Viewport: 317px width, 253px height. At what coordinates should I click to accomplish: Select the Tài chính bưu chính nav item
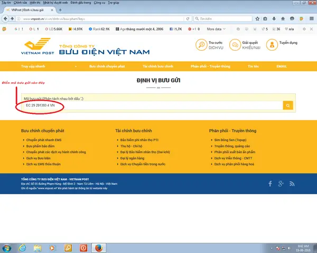[158, 66]
